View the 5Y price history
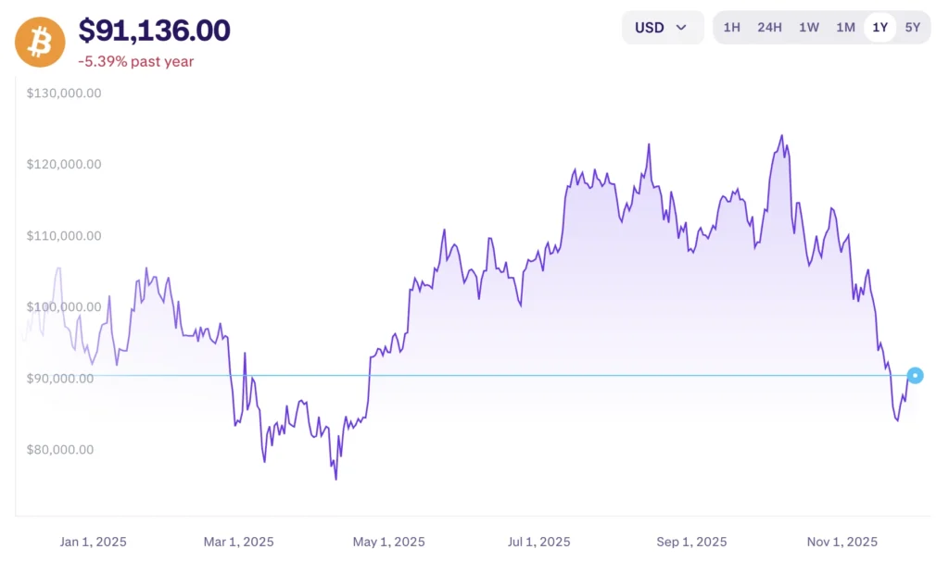The width and height of the screenshot is (949, 574). tap(913, 28)
